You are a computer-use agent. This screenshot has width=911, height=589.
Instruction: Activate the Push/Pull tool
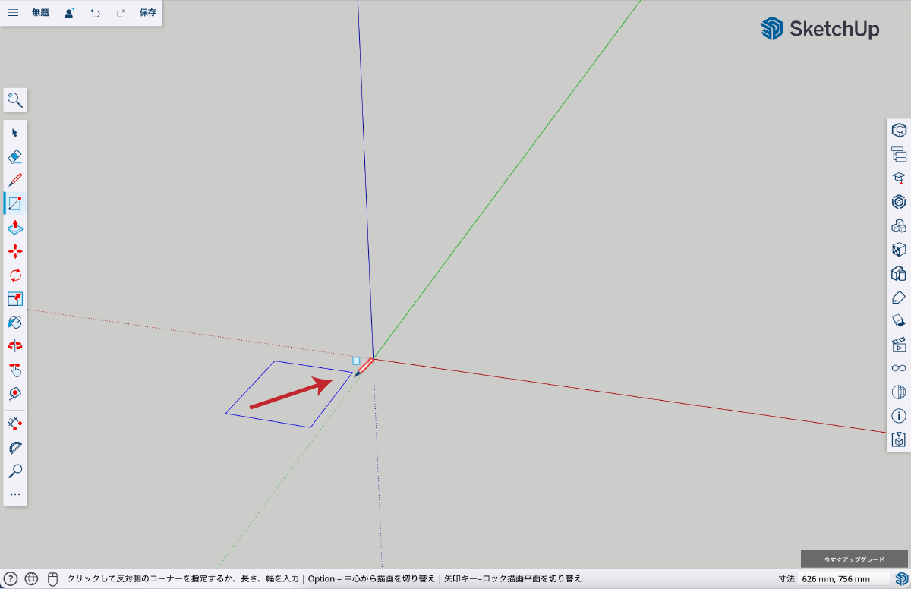tap(14, 227)
